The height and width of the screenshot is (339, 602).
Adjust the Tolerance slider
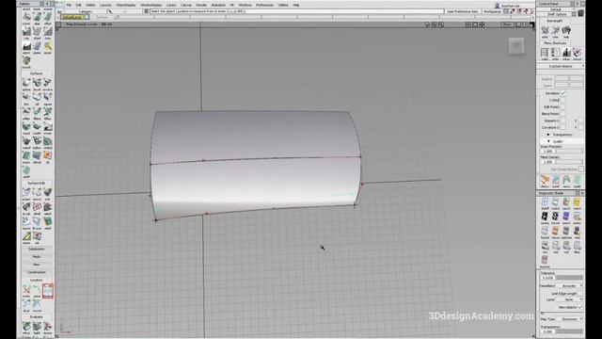[569, 278]
